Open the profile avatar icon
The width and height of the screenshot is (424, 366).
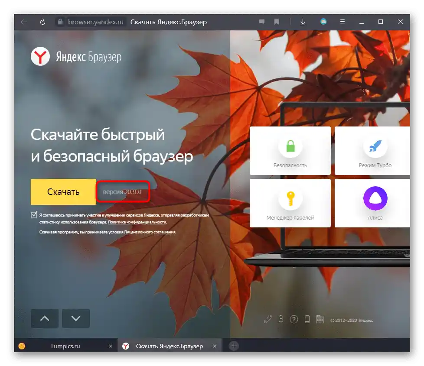coord(323,22)
